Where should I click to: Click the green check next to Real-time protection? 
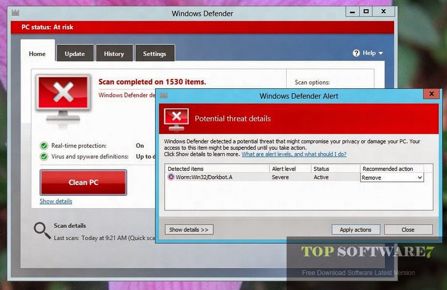44,146
